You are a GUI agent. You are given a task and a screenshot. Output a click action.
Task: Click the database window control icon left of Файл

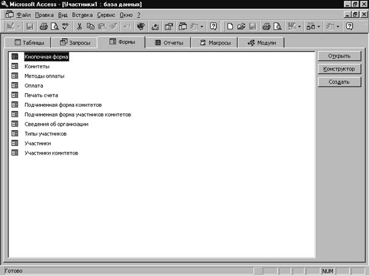pos(9,15)
